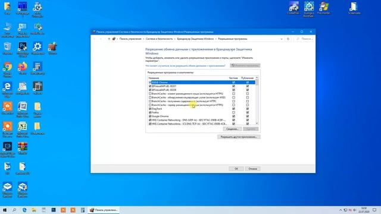The image size is (381, 214).
Task: Select the highlighted Chrome row in list
Action: [x=202, y=83]
